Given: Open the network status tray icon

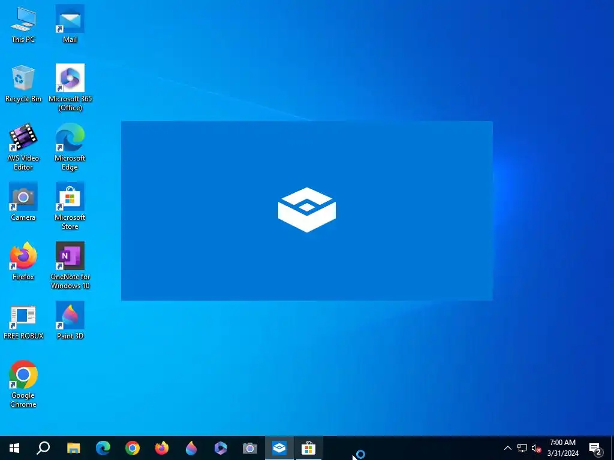Looking at the screenshot, I should pos(522,448).
